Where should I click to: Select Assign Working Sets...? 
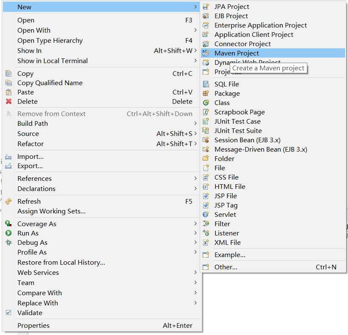pyautogui.click(x=102, y=211)
